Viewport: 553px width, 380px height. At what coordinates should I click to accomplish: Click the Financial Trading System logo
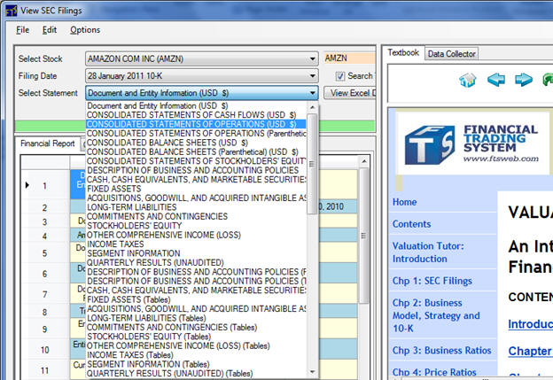point(471,144)
